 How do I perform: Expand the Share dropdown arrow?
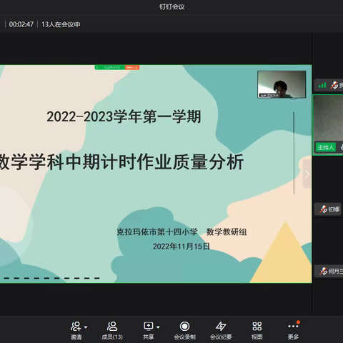click(x=158, y=327)
